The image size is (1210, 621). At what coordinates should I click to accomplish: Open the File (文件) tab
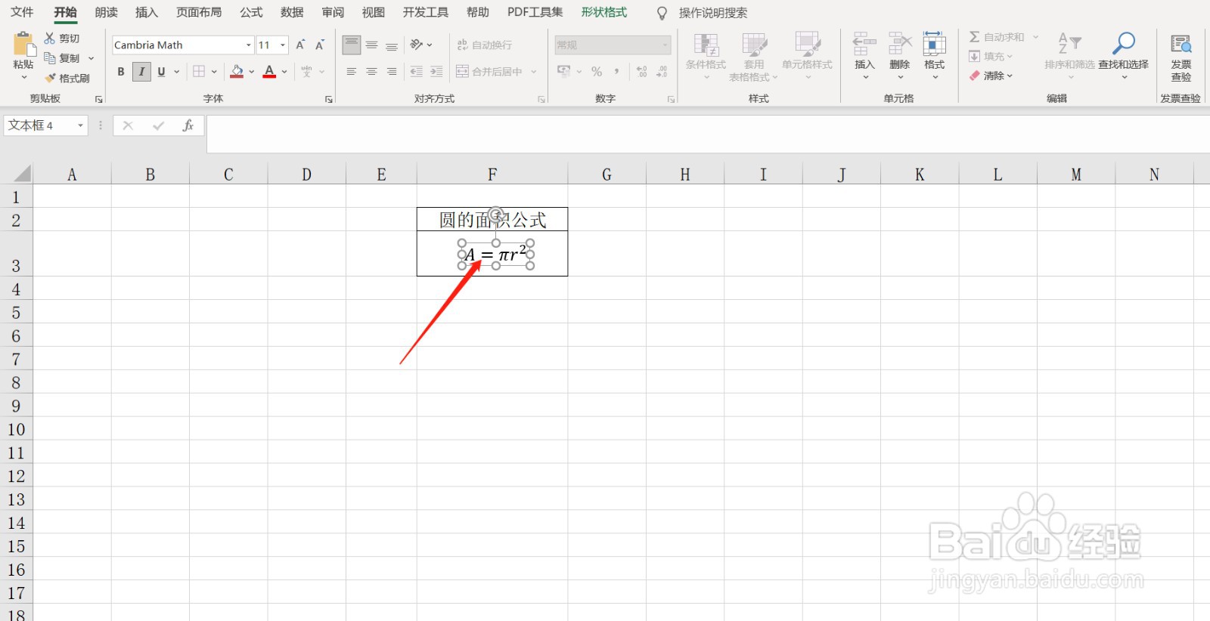pos(22,12)
